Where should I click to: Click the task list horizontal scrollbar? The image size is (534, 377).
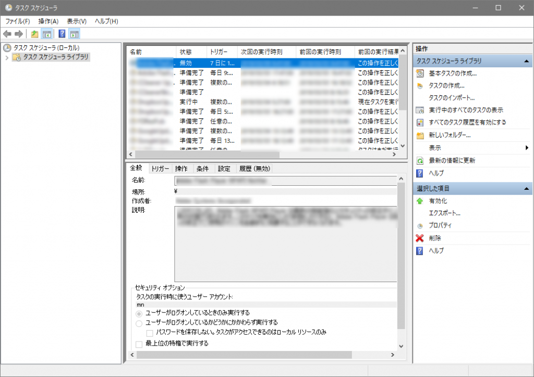click(x=209, y=155)
